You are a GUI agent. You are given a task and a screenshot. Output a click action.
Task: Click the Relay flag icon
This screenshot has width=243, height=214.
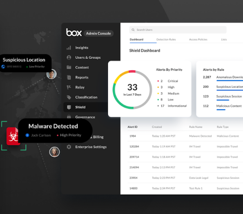point(69,87)
